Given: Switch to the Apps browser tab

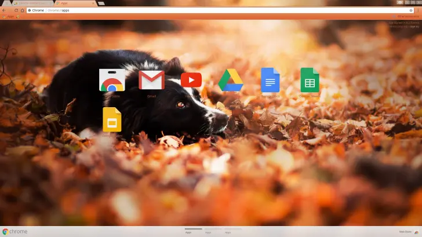Looking at the screenshot, I should (x=74, y=3).
